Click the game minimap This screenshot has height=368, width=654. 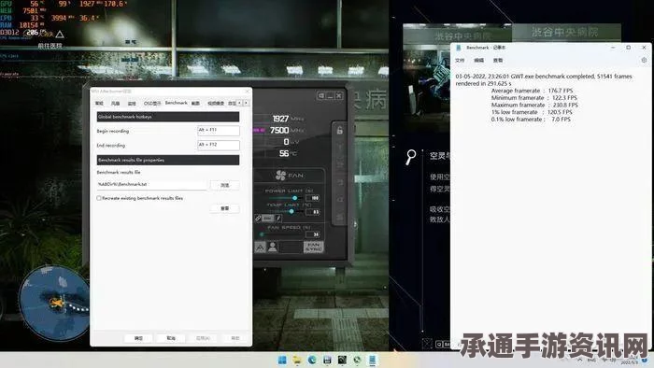pyautogui.click(x=54, y=303)
